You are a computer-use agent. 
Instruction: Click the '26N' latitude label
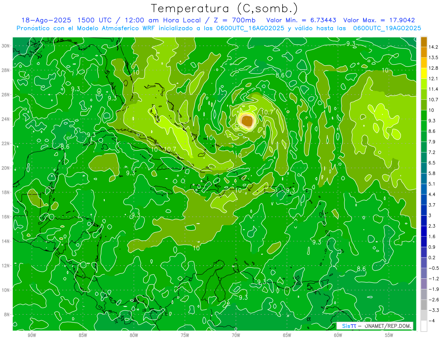point(6,95)
